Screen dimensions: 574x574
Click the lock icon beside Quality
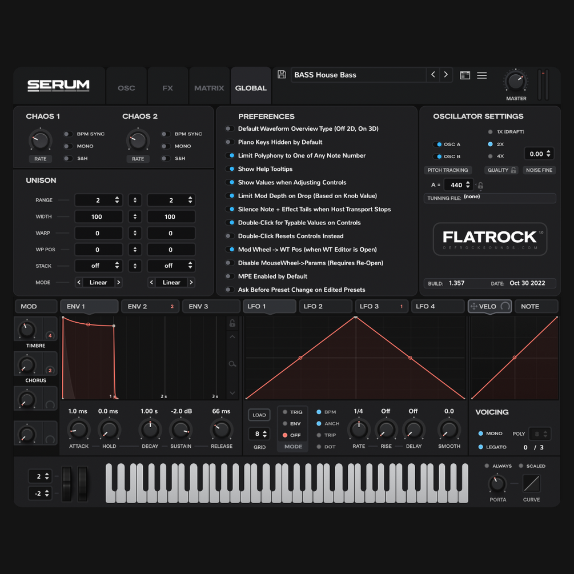pos(513,170)
